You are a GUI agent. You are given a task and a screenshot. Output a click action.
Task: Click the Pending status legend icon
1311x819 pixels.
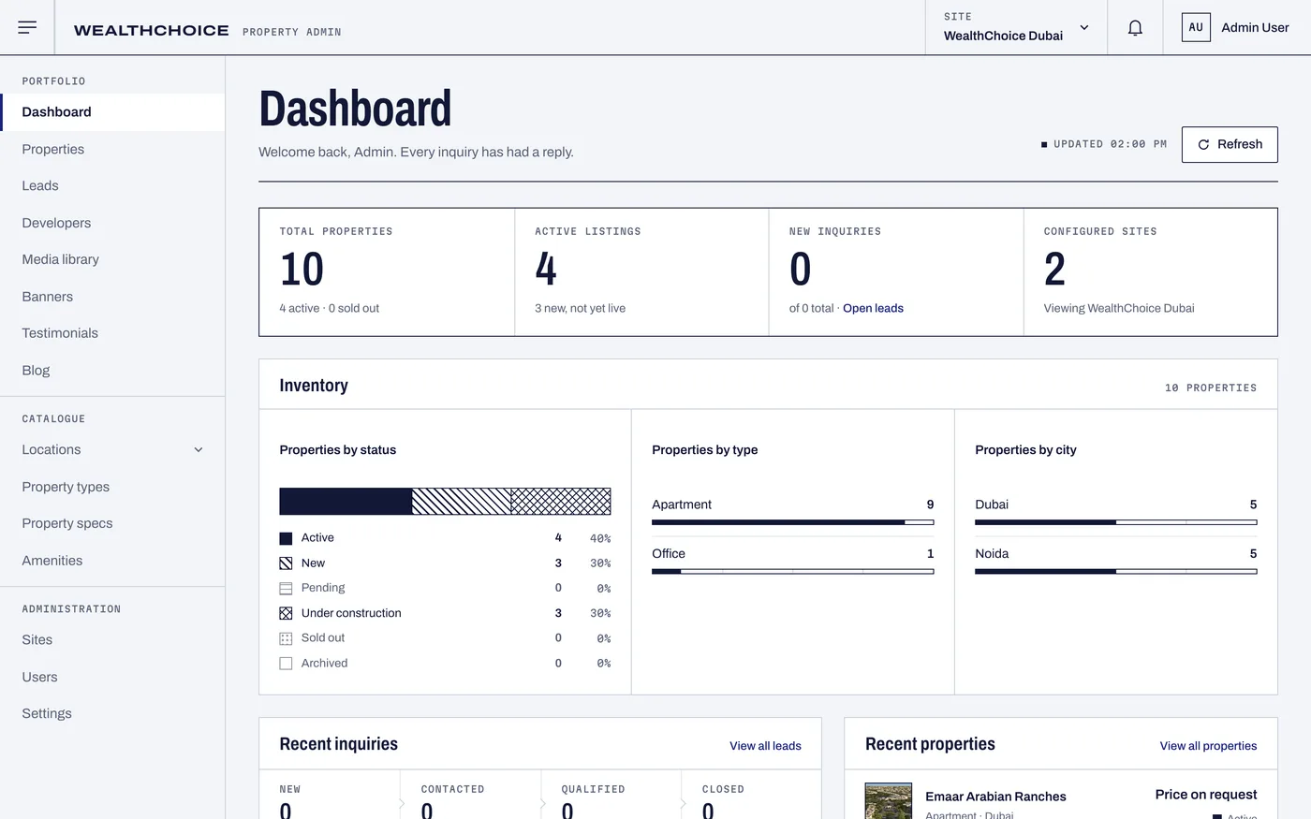click(x=286, y=588)
